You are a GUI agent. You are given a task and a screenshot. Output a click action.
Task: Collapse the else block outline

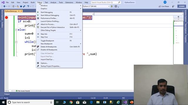16,30
